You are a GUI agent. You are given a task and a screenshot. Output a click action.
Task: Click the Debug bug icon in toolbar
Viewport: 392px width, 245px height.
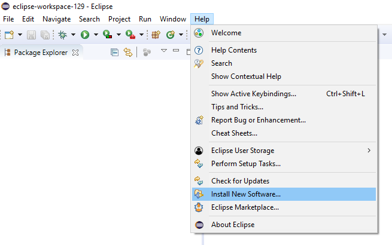62,35
